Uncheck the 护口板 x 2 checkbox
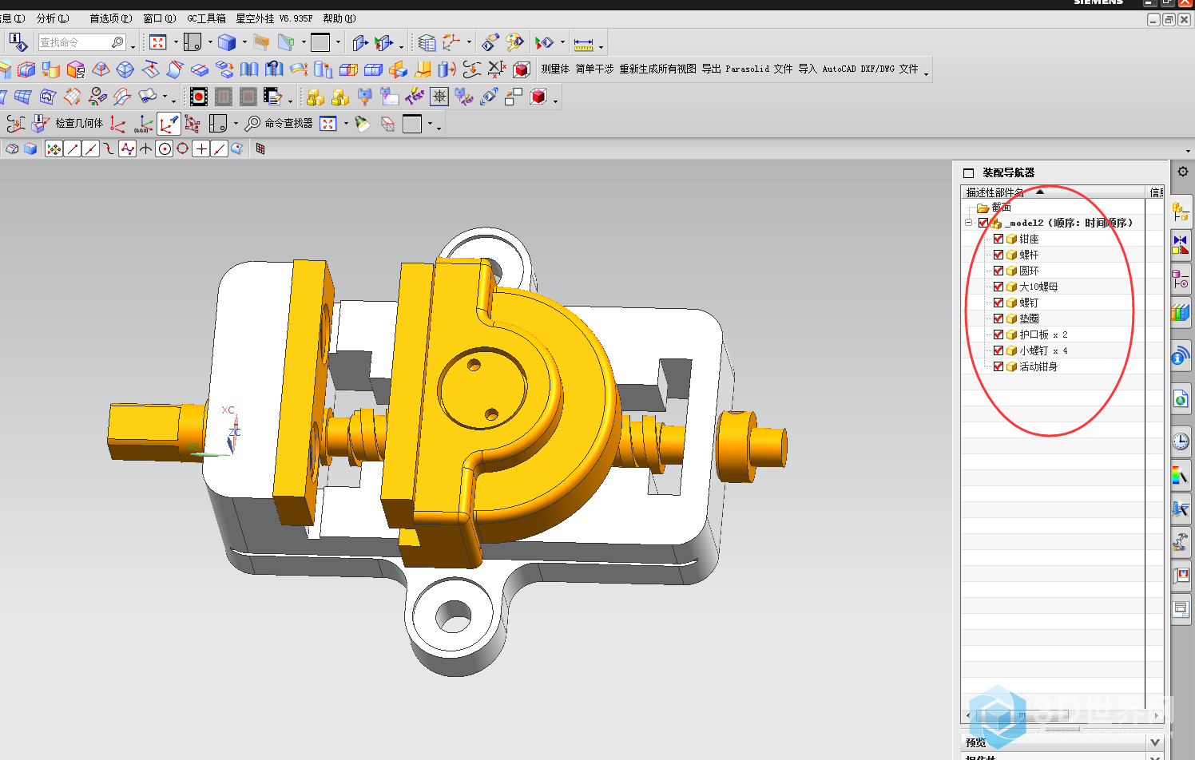Image resolution: width=1195 pixels, height=760 pixels. coord(998,334)
